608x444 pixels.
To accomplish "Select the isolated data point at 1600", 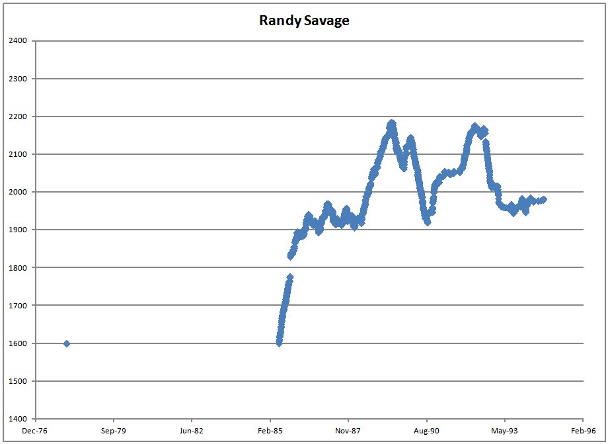I will click(x=67, y=343).
